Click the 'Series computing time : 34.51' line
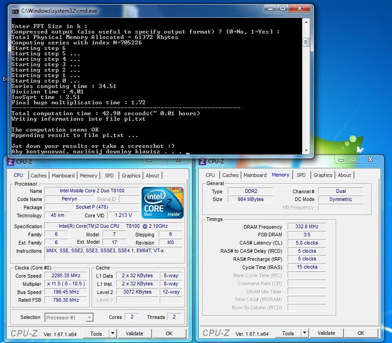This screenshot has height=343, width=392. [x=64, y=86]
